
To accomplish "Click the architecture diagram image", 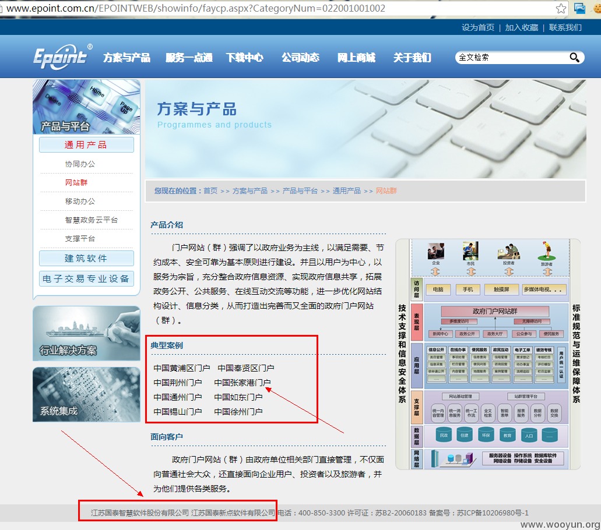I will (488, 354).
